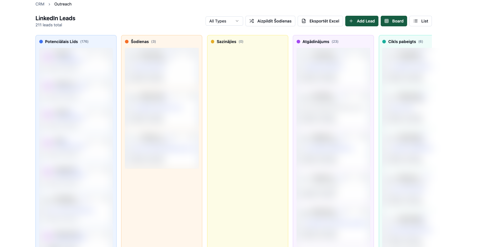
Task: Click the Šodienas column title
Action: pyautogui.click(x=140, y=41)
